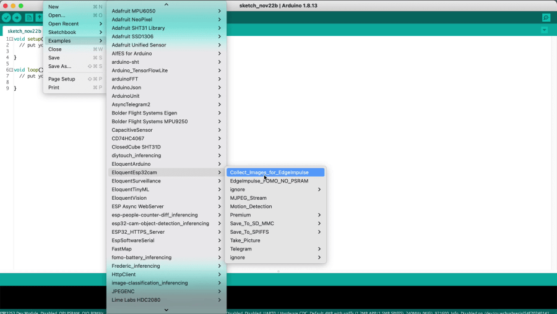This screenshot has height=314, width=557.
Task: Choose Print from the File menu
Action: (75, 88)
